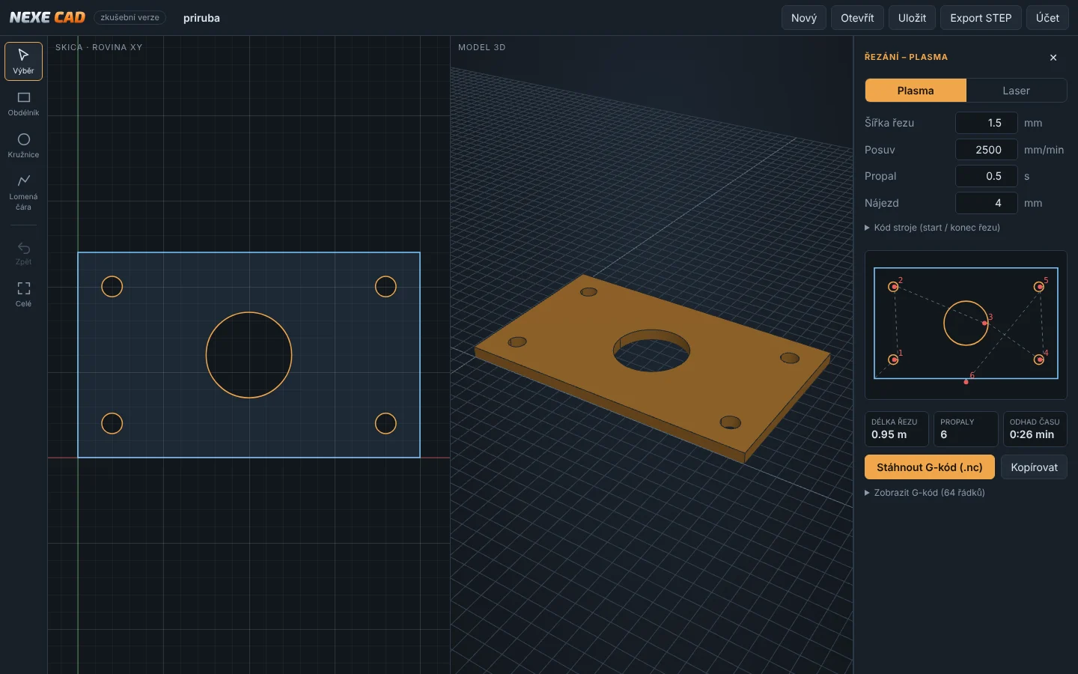Image resolution: width=1078 pixels, height=674 pixels.
Task: Click the Odhad času 0:26 min stat
Action: pos(1035,429)
